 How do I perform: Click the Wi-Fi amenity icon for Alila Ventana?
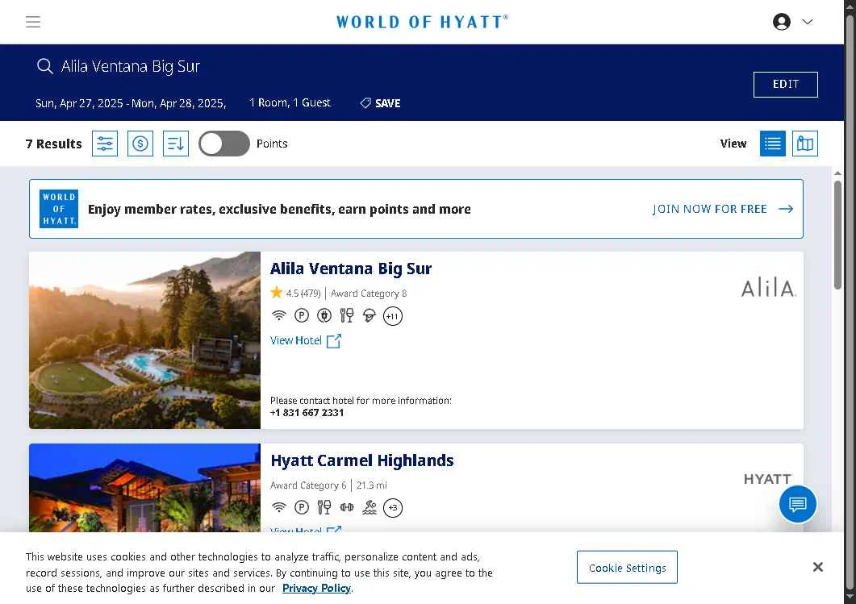coord(279,315)
